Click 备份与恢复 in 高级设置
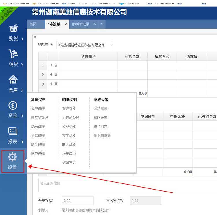 coord(102,135)
